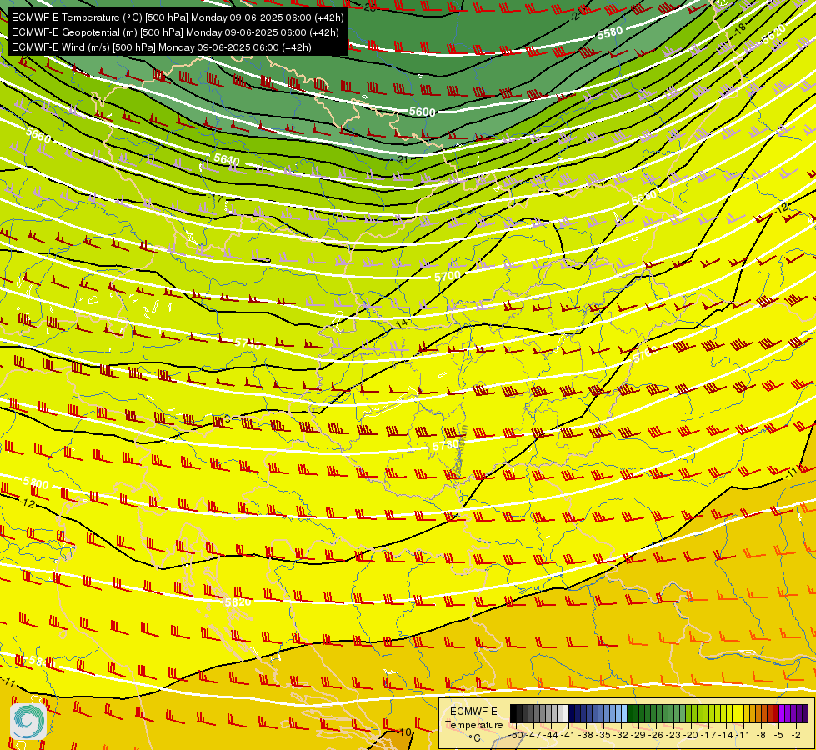Click the -50 legend scale value
The image size is (816, 750).
[x=517, y=735]
